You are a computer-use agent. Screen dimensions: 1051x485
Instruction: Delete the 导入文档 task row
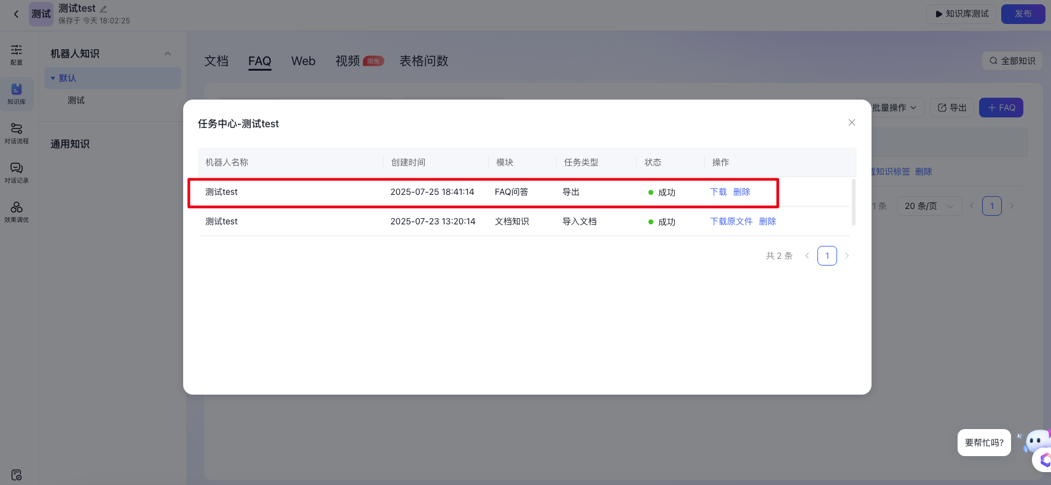[767, 221]
